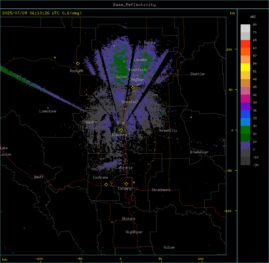The width and height of the screenshot is (269, 263).
Task: Click the yellow diamond marker below Cochrane
Action: [x=106, y=184]
